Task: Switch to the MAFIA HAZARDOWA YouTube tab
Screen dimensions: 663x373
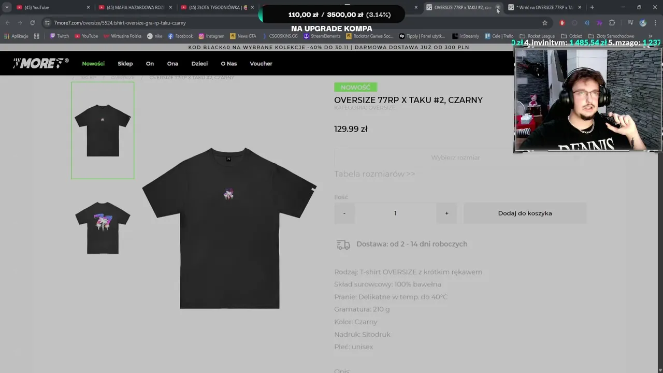Action: 135,7
